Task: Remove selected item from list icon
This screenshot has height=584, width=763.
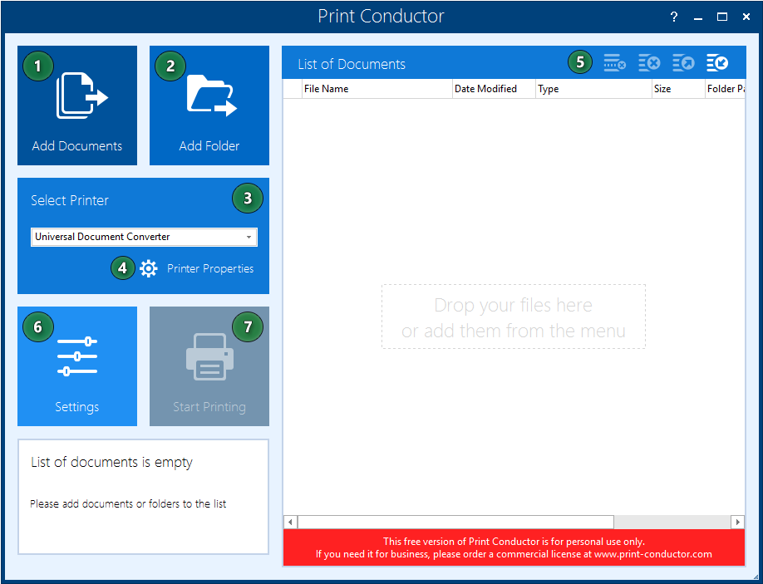Action: [x=615, y=63]
